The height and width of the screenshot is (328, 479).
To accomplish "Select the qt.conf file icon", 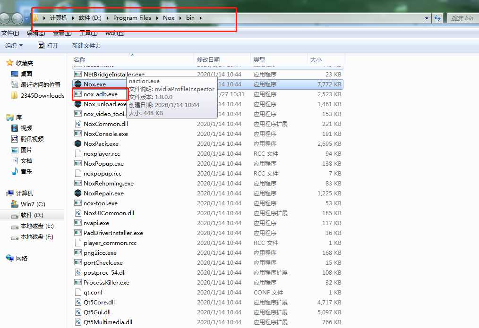I will pos(78,292).
